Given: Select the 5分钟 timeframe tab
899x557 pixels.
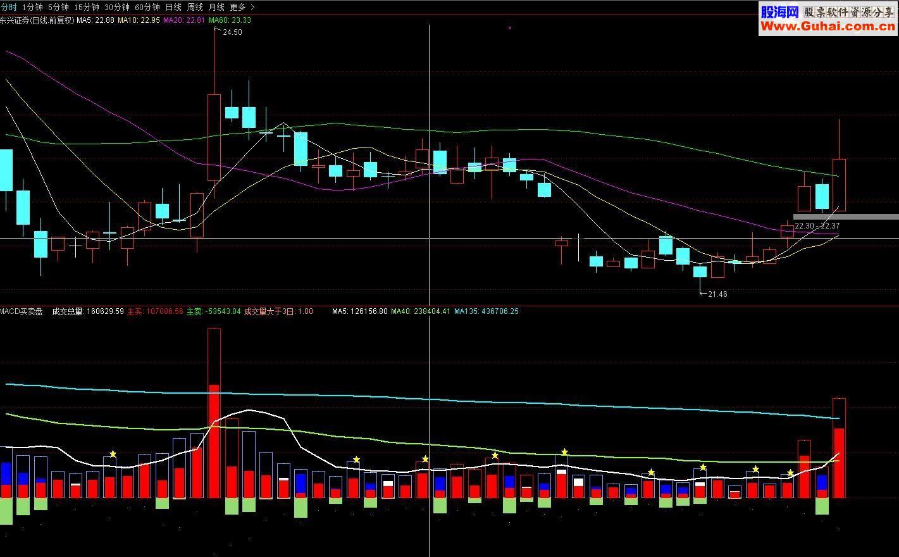Looking at the screenshot, I should [x=58, y=7].
